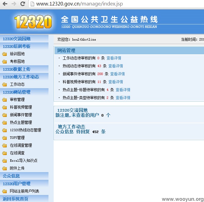Click 返回系统首页 in the sidebar

coord(24,199)
